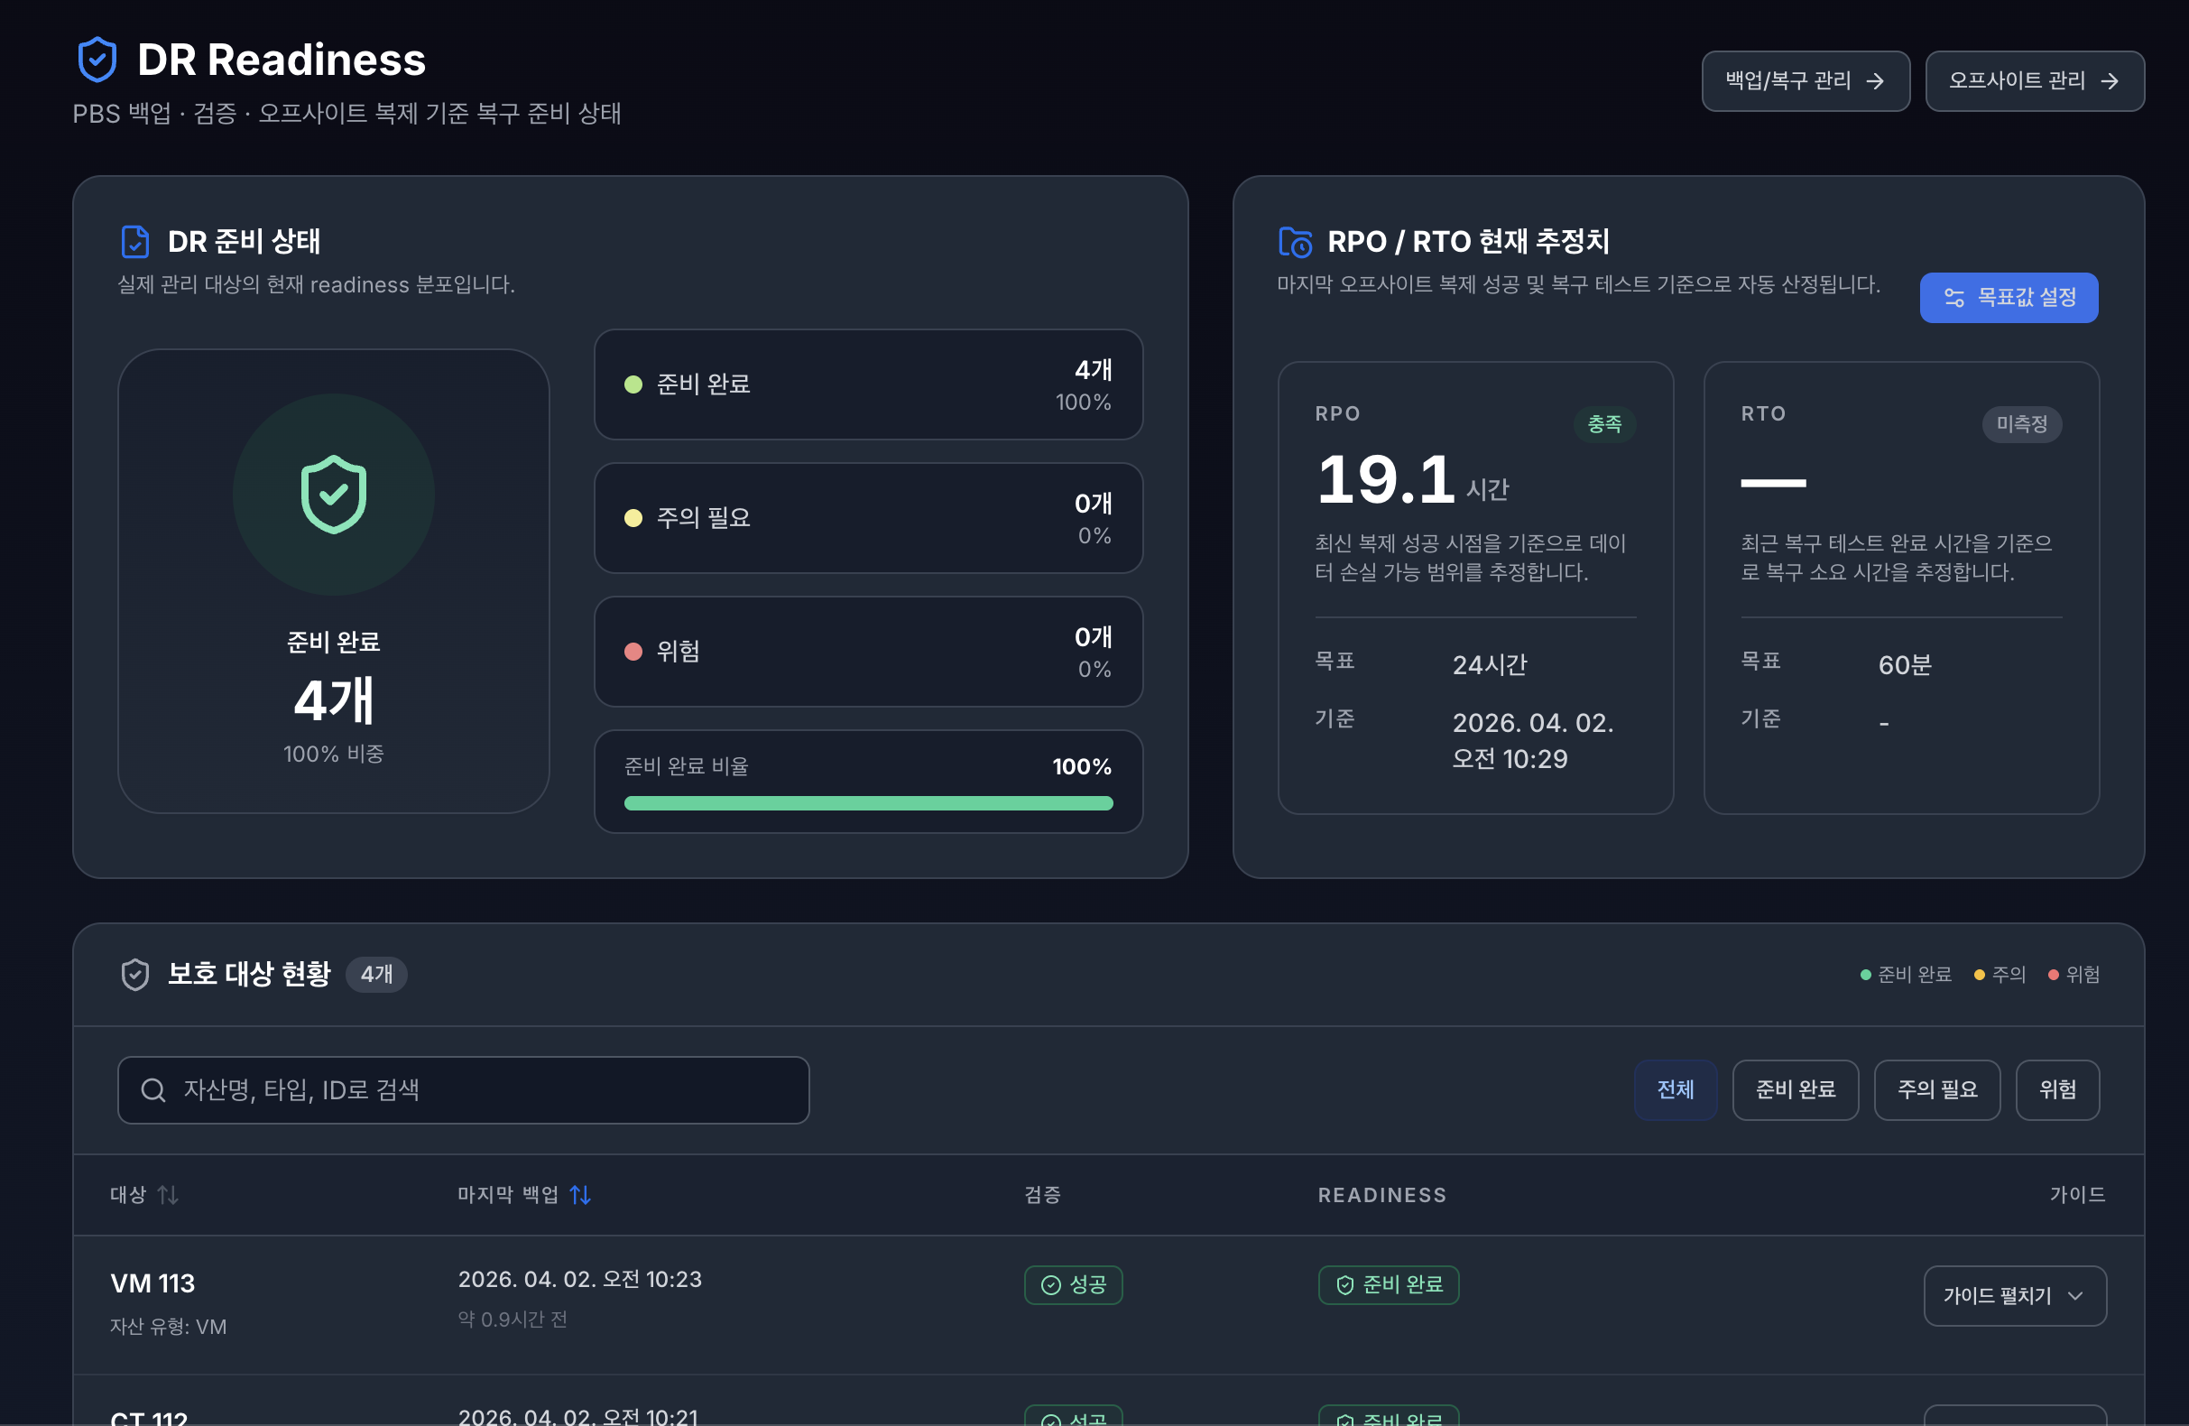The height and width of the screenshot is (1426, 2189).
Task: Click the 준비 완료 비율 progress bar
Action: 867,803
